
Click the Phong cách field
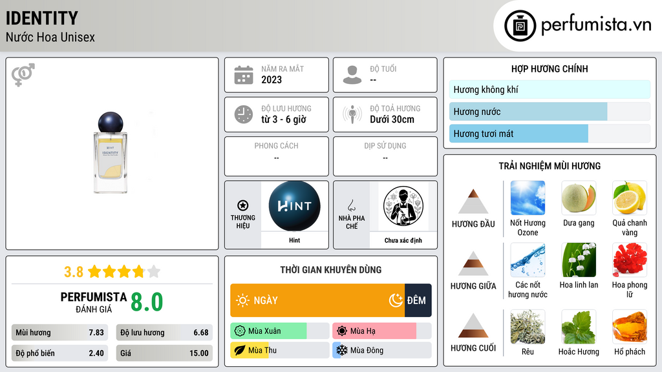(277, 156)
